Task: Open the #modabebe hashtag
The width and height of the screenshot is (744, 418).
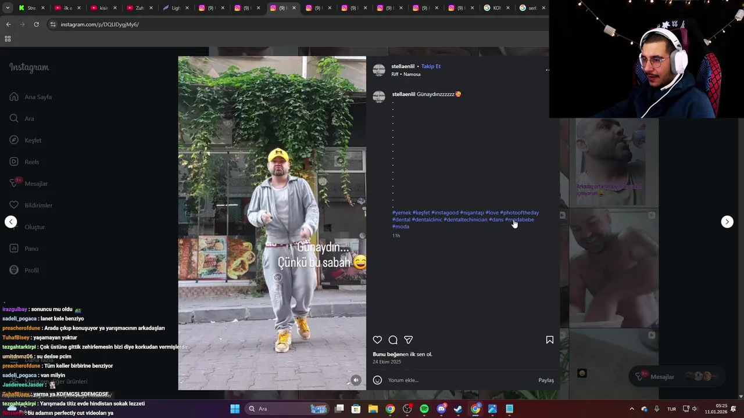Action: click(520, 219)
